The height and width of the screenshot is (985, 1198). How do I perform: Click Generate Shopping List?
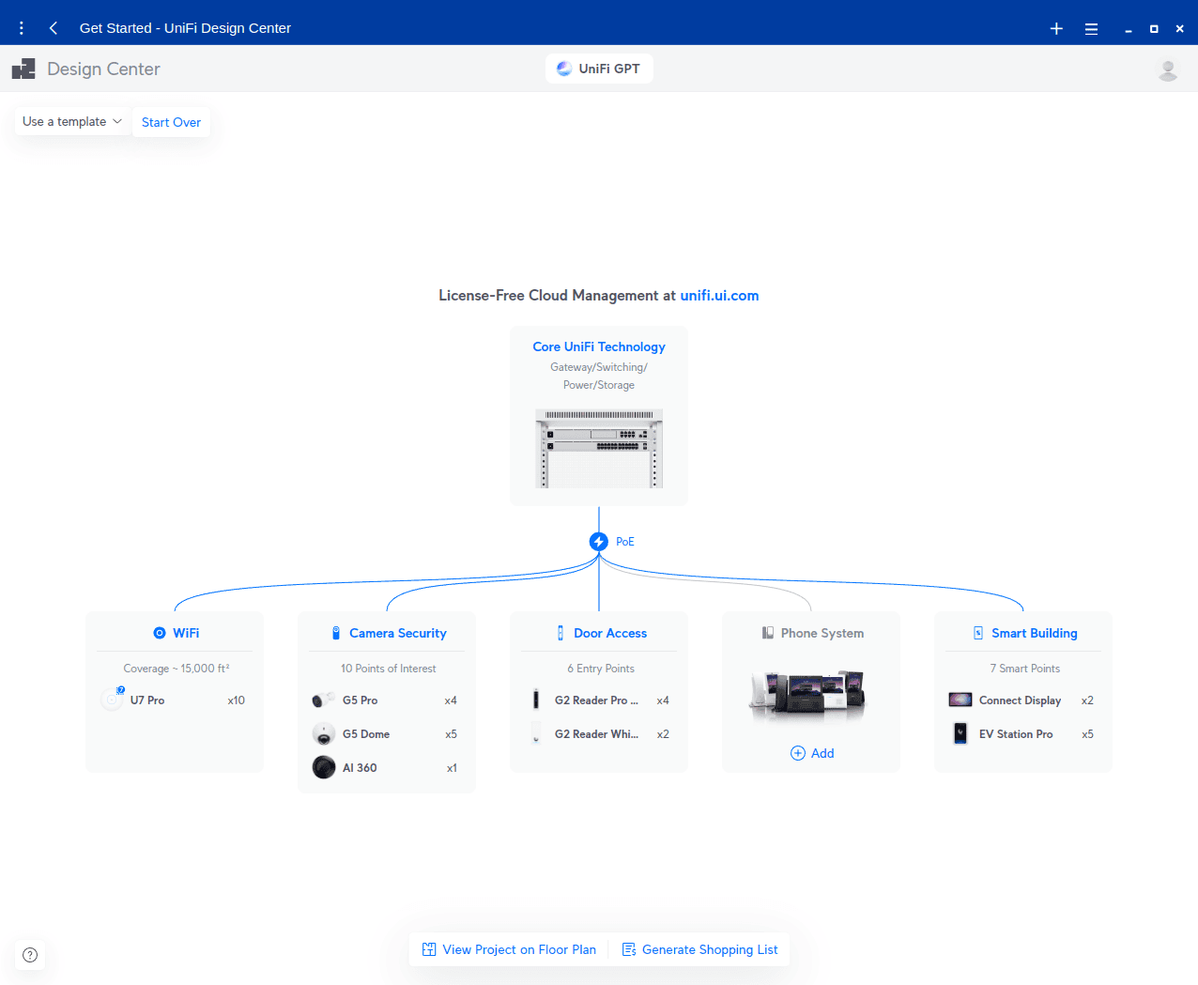(x=699, y=950)
